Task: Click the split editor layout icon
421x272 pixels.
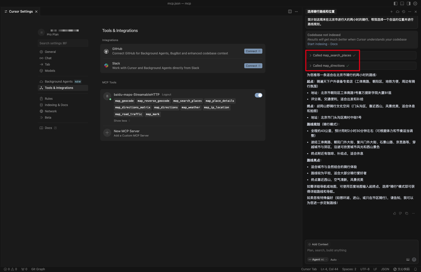Action: point(290,12)
